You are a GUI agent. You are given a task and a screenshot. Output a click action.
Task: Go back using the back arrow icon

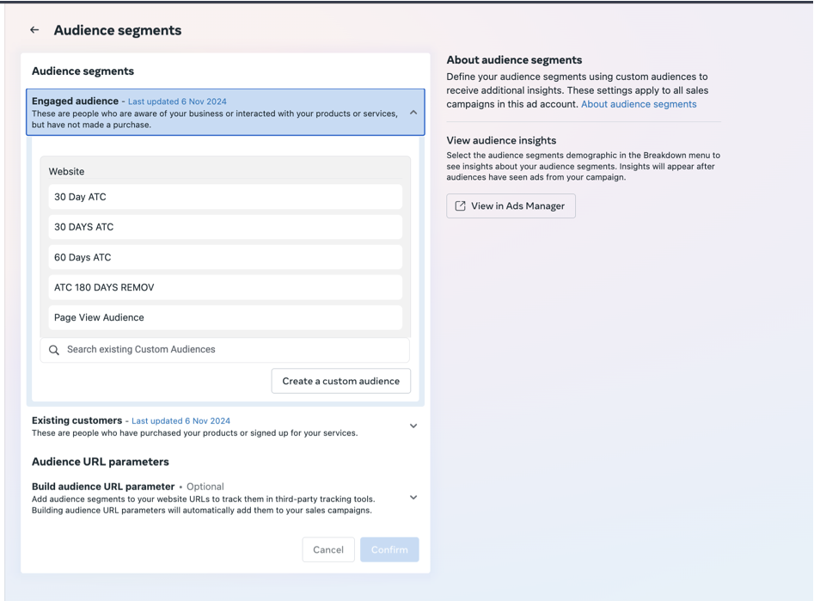click(x=34, y=30)
